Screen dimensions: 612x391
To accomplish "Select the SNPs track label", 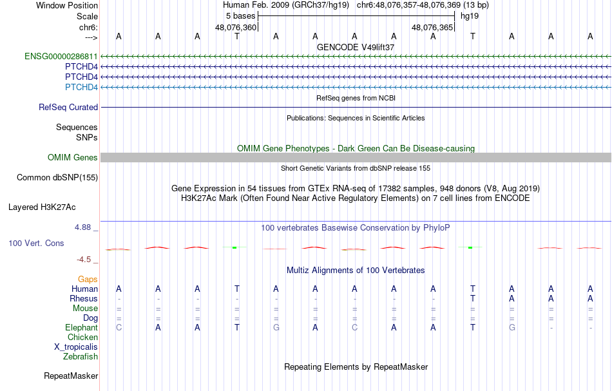I will click(87, 137).
